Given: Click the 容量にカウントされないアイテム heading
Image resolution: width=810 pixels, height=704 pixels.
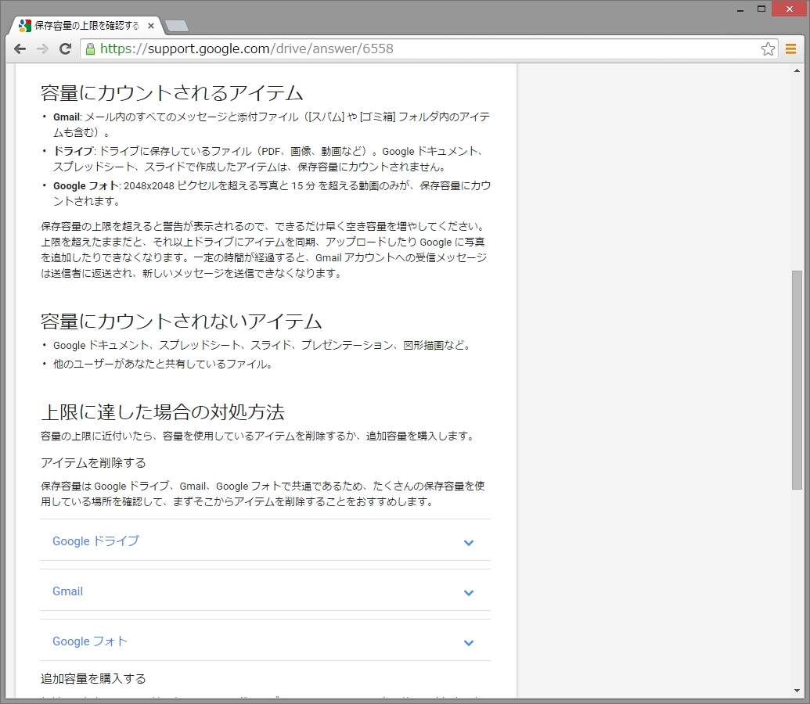Looking at the screenshot, I should 182,321.
